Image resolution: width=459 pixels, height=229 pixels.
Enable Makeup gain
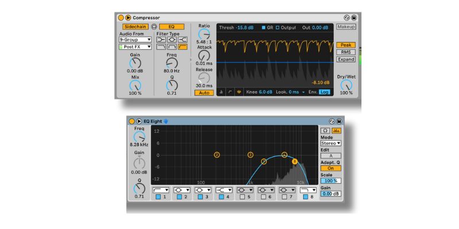pyautogui.click(x=346, y=26)
